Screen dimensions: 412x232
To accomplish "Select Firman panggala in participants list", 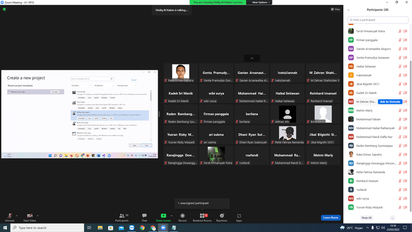I will pos(377,40).
